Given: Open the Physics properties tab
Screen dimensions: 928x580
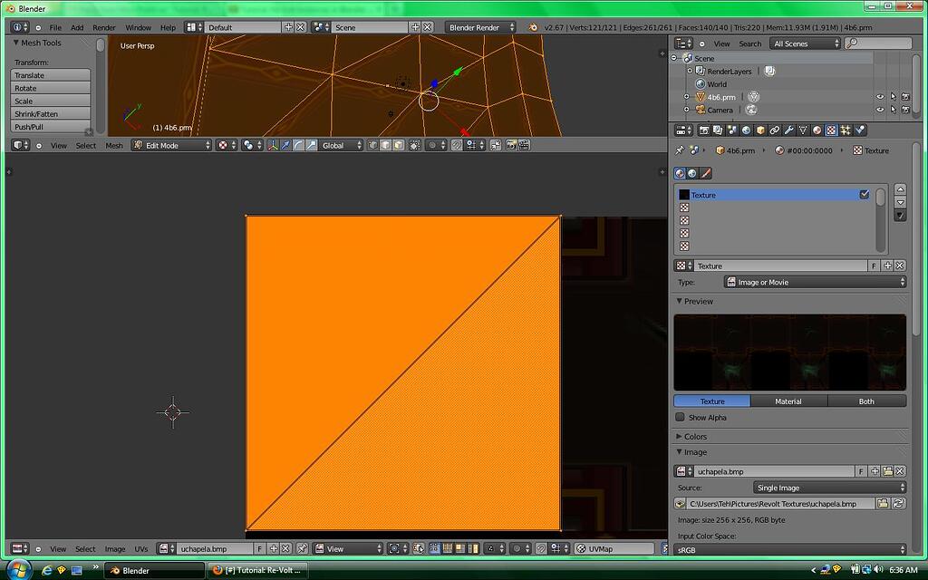Looking at the screenshot, I should coord(860,130).
